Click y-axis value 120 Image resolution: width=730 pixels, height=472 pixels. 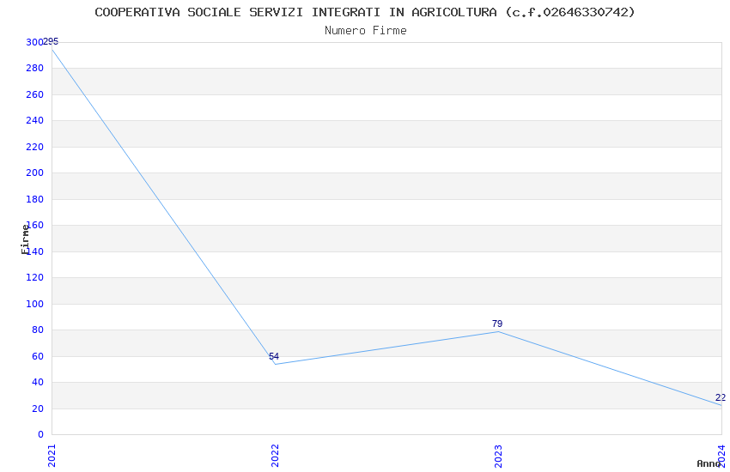(x=34, y=278)
